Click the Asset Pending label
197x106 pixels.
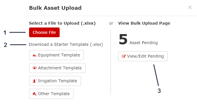(144, 43)
